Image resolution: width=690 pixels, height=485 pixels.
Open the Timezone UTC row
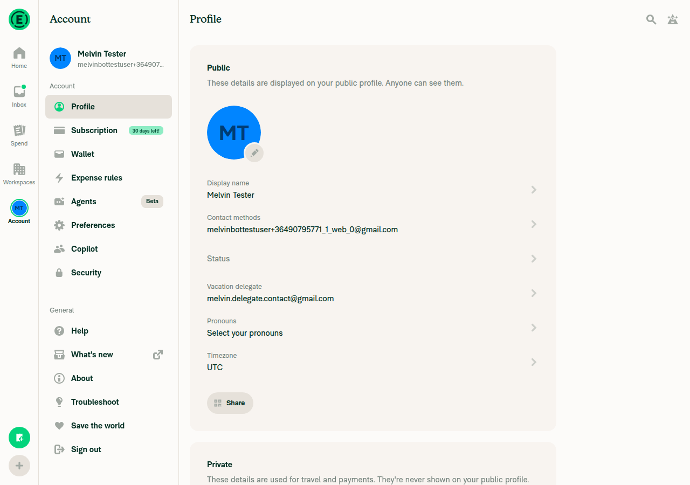(373, 362)
